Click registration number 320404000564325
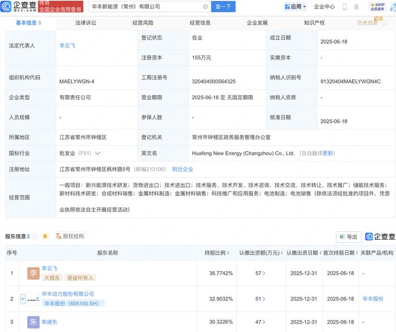 pyautogui.click(x=214, y=82)
